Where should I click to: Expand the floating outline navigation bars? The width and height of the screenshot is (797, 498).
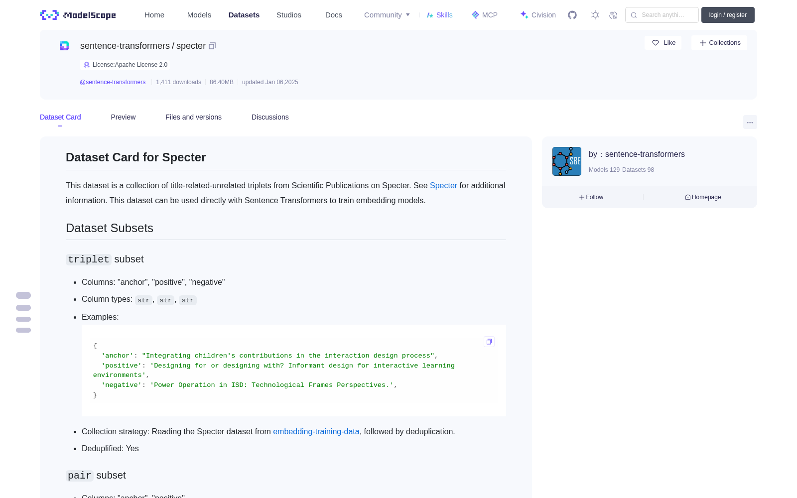[23, 313]
